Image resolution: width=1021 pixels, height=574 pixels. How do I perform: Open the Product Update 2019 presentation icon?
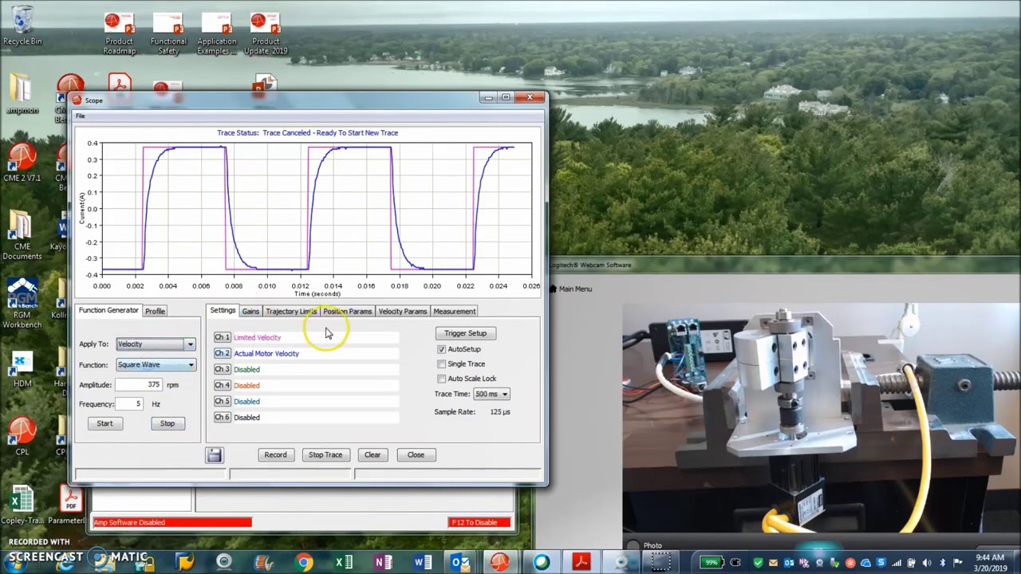pos(266,34)
